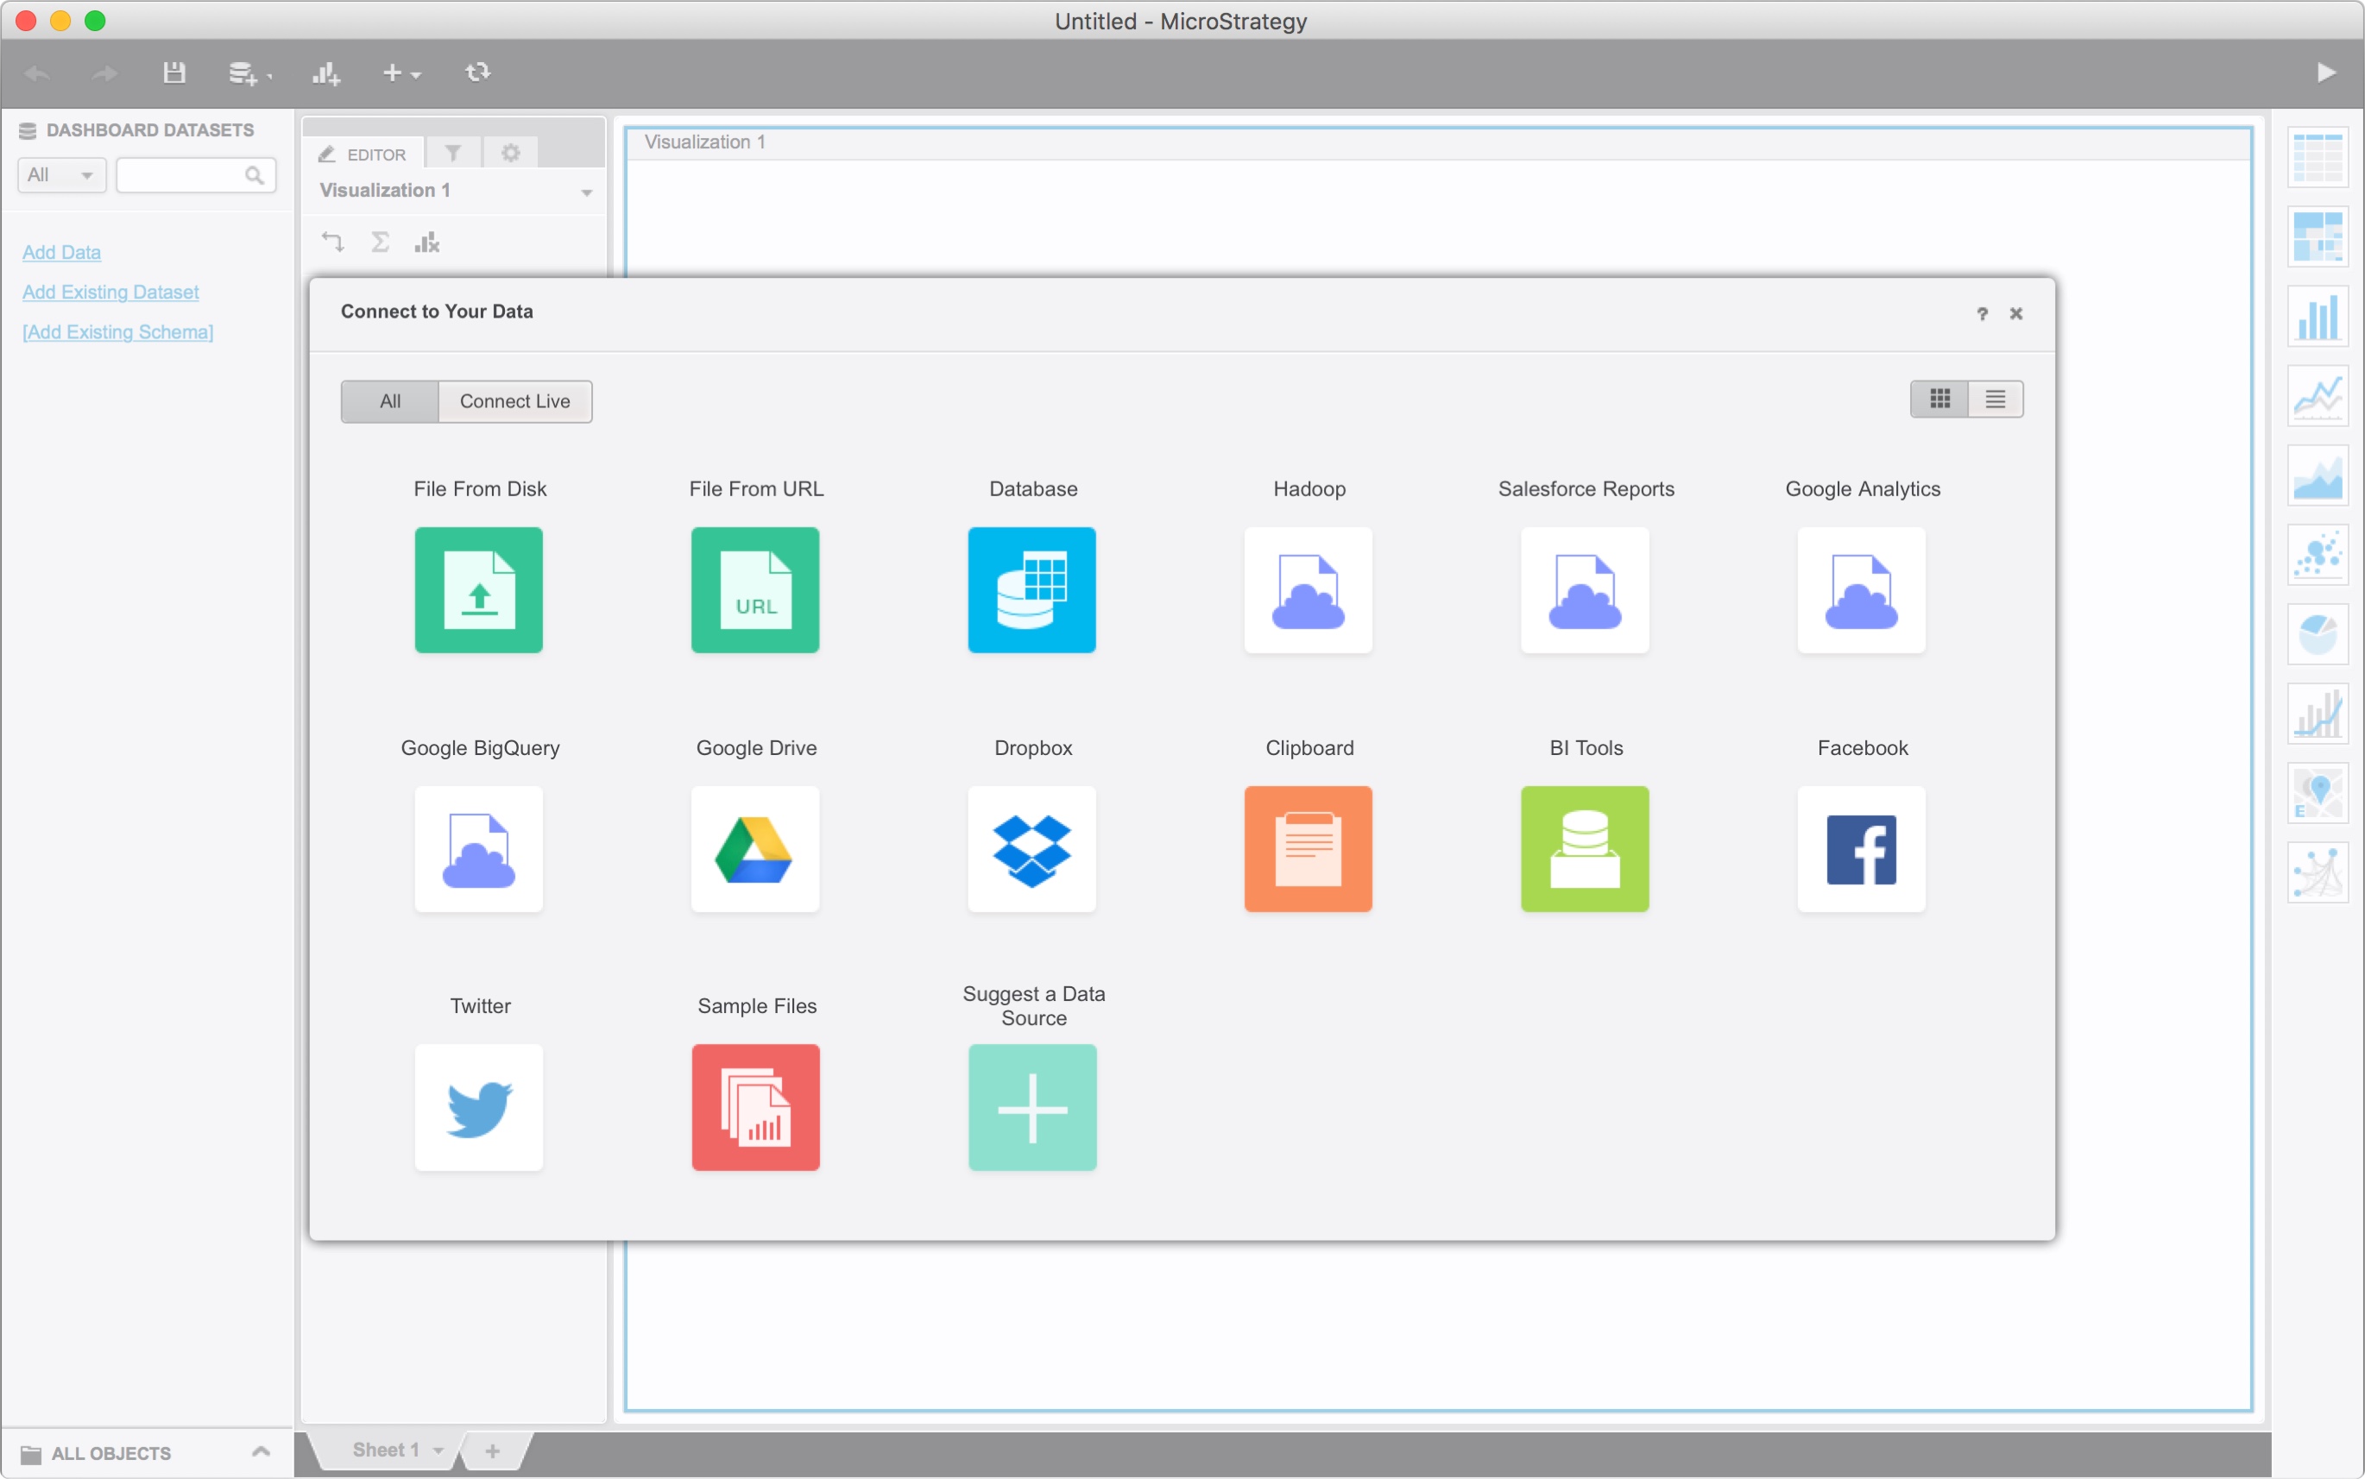Viewport: 2365px width, 1479px height.
Task: Choose the Twitter data source
Action: (478, 1107)
